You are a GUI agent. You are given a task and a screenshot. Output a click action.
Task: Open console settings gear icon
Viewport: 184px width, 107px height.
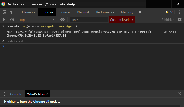click(180, 19)
